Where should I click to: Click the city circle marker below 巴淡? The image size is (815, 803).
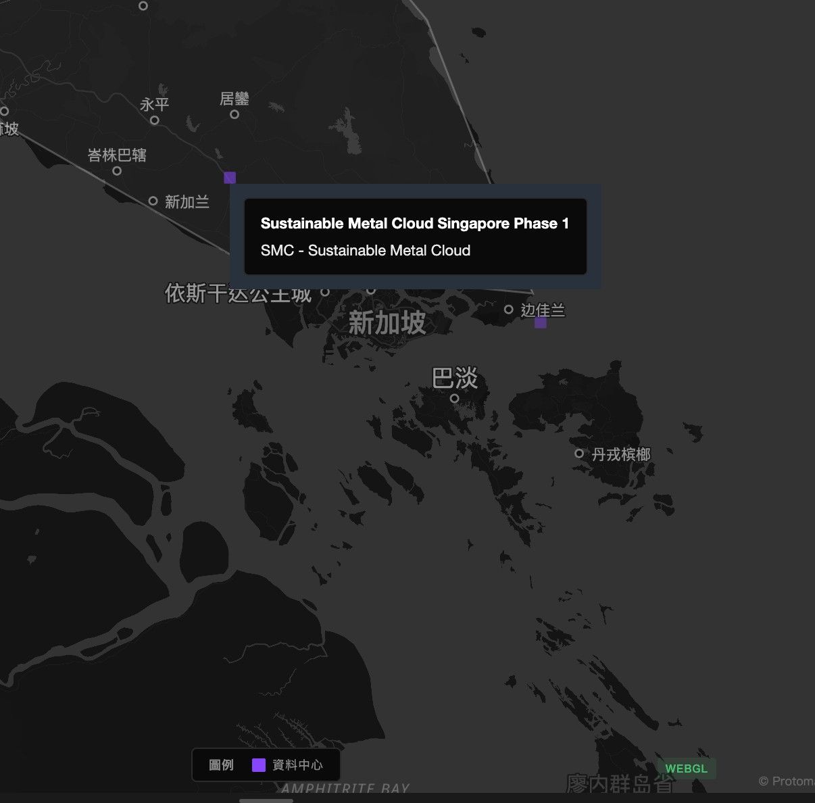click(x=454, y=399)
